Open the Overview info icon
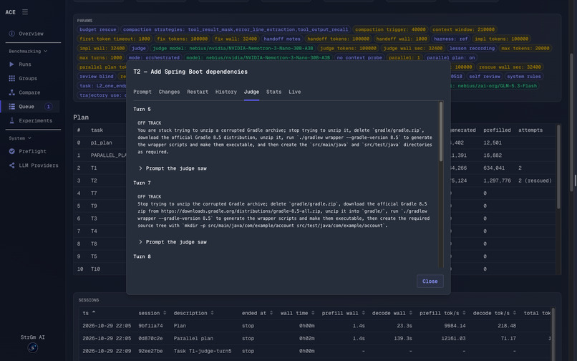Image resolution: width=577 pixels, height=361 pixels. click(x=11, y=34)
